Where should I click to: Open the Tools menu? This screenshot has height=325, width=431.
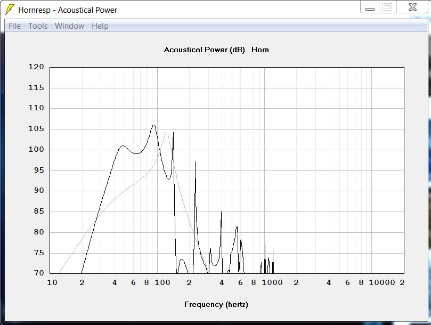point(38,26)
